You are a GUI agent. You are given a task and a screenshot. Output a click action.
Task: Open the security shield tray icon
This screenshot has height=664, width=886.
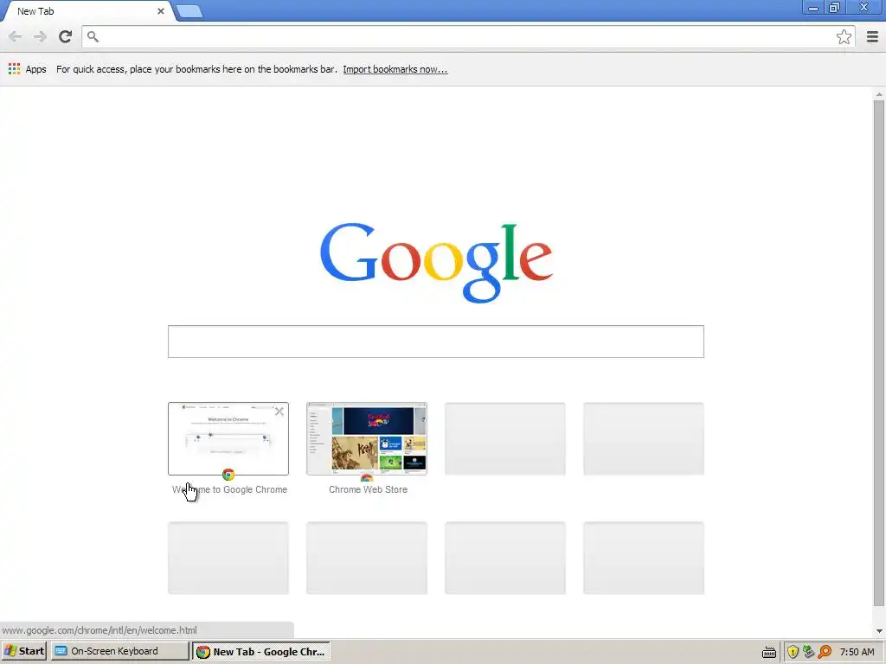pyautogui.click(x=793, y=652)
